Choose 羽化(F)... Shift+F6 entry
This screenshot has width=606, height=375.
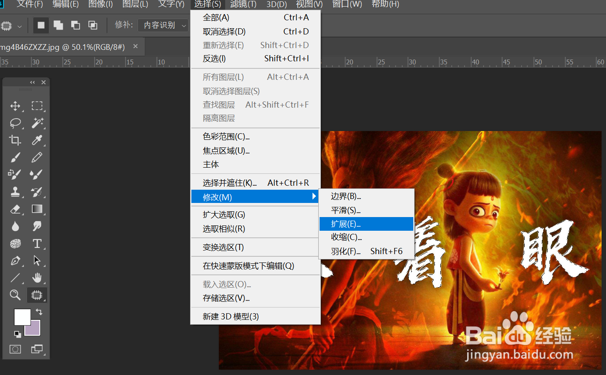[x=366, y=251]
